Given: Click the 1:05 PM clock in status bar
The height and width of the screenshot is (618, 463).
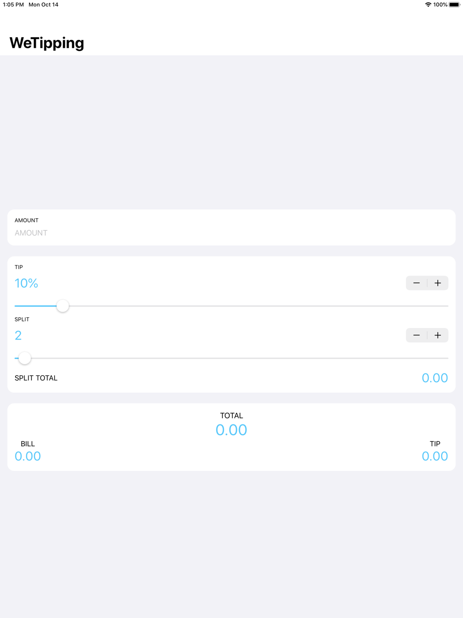Looking at the screenshot, I should coord(13,5).
